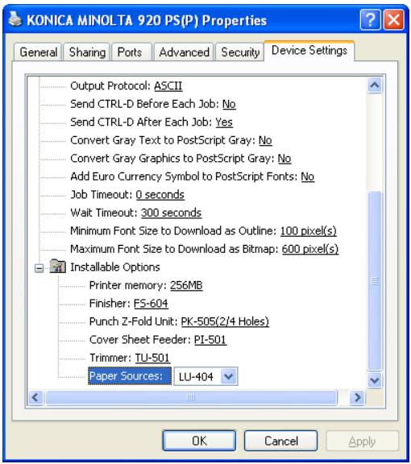Click the Cover Sheet Feeder PI-501 value
Screen dimensions: 411x464
coord(210,340)
